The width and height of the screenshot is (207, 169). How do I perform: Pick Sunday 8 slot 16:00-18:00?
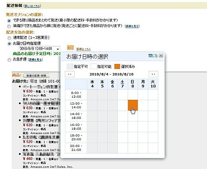[x=133, y=127]
